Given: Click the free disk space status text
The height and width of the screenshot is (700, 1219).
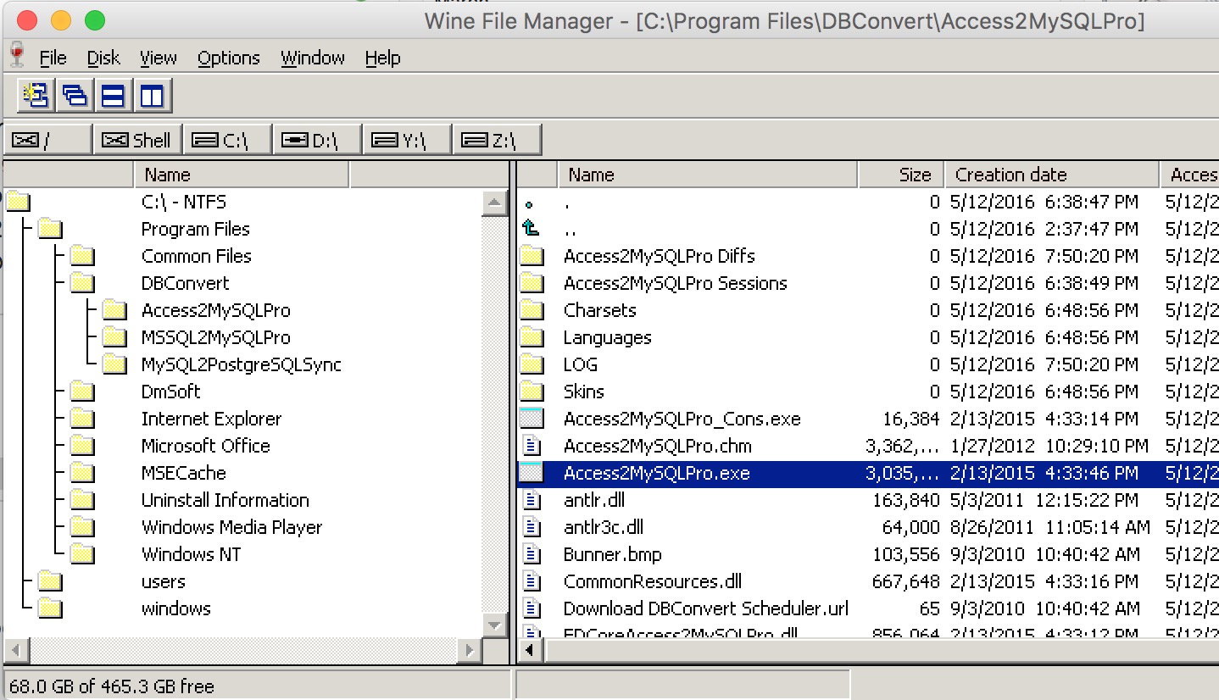Looking at the screenshot, I should pyautogui.click(x=112, y=686).
